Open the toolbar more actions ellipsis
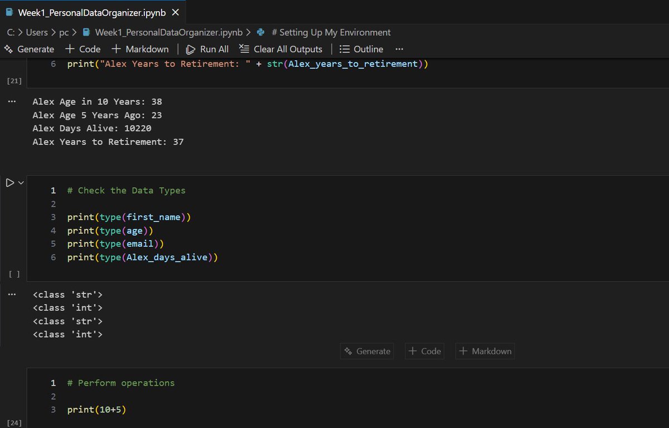 (399, 49)
